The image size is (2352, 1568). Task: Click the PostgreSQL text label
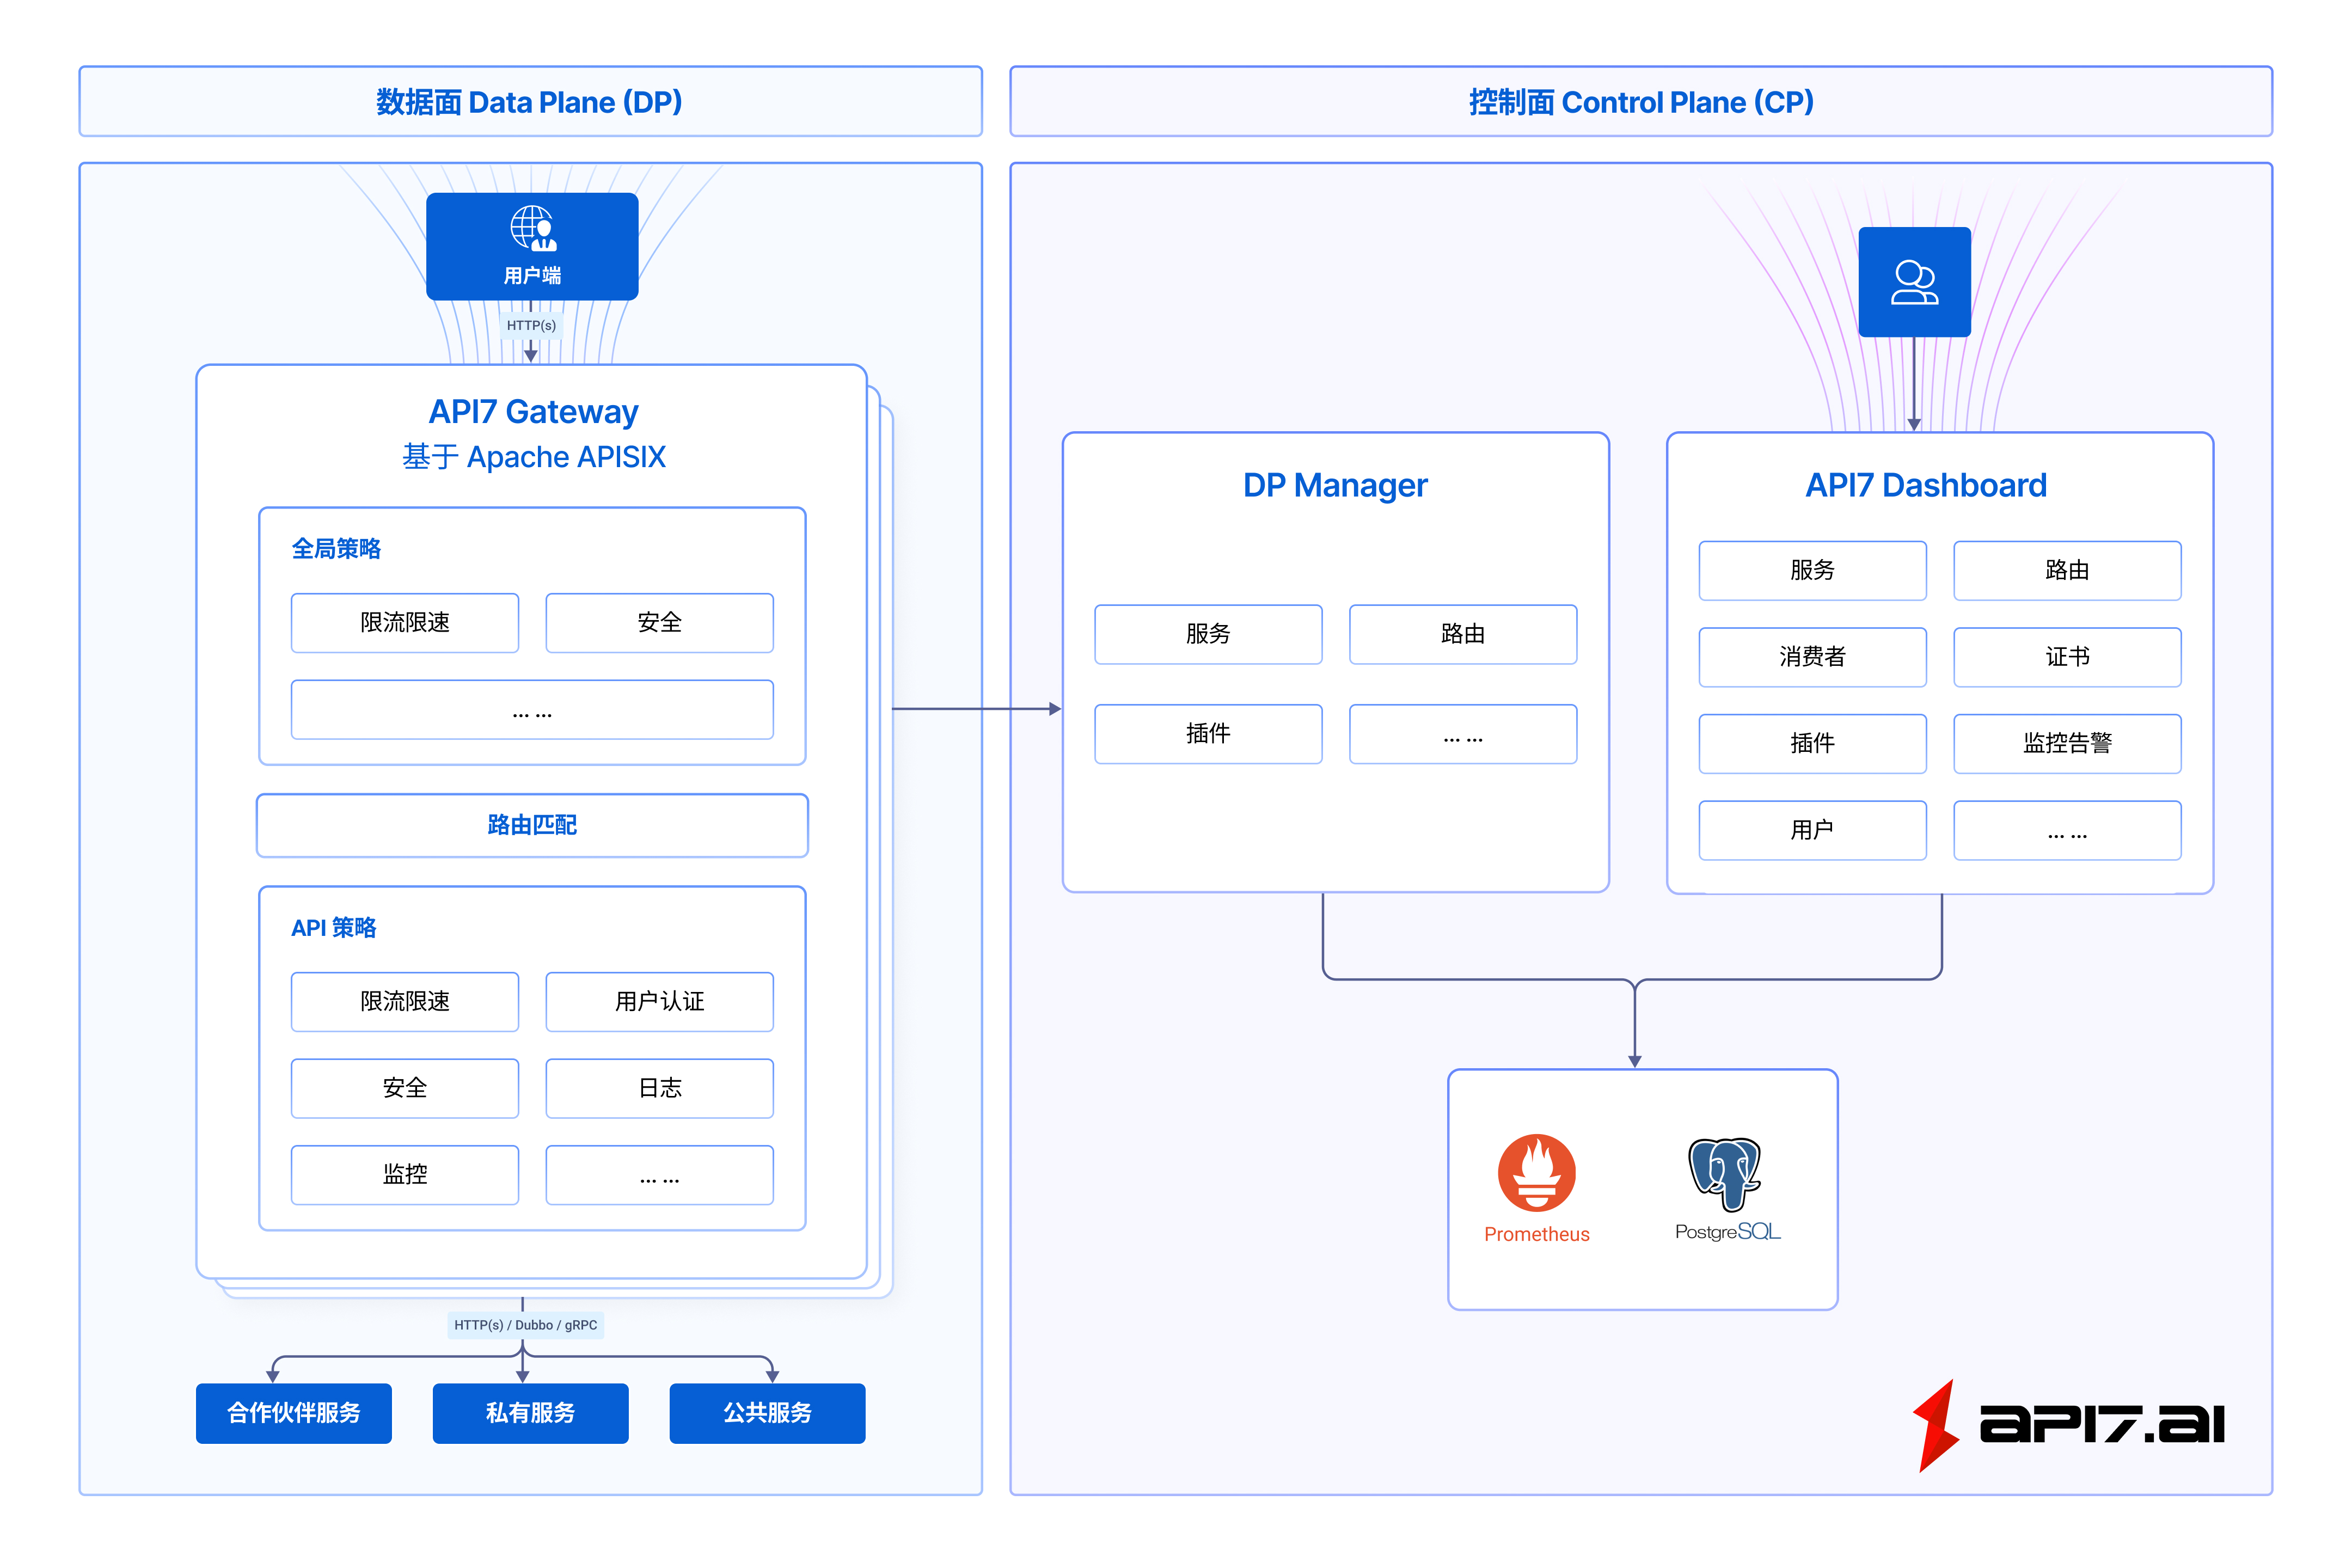coord(1727,1232)
